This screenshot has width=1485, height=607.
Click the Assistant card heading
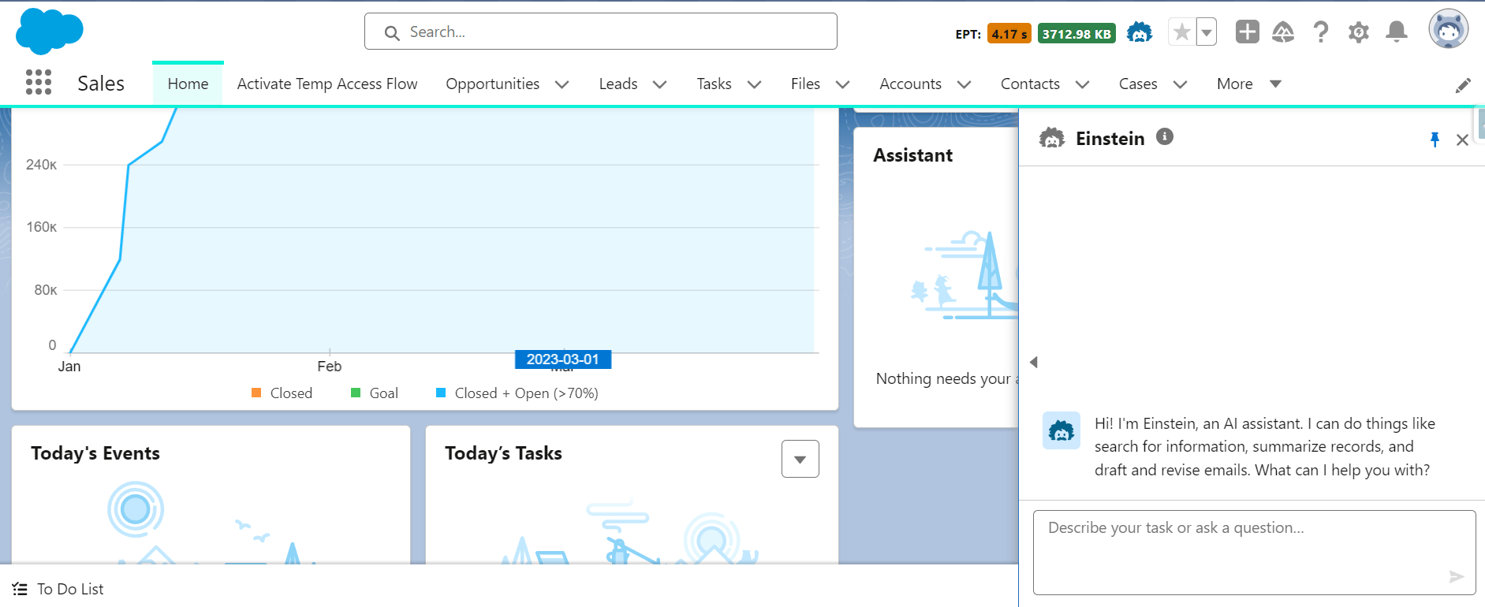pos(912,155)
